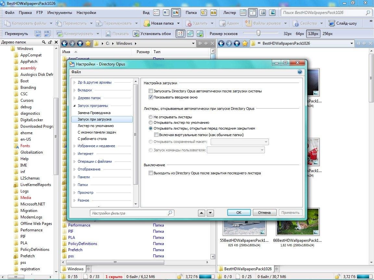
Task: Switch View to thumbnails mode icon
Action: [x=176, y=13]
